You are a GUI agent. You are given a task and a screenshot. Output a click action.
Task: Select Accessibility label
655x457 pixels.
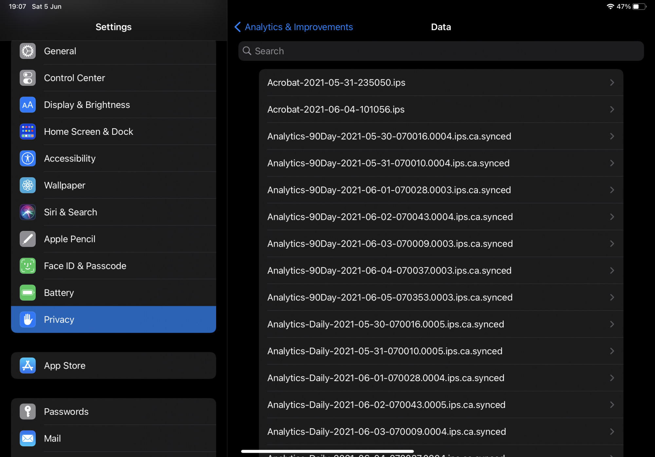point(70,158)
